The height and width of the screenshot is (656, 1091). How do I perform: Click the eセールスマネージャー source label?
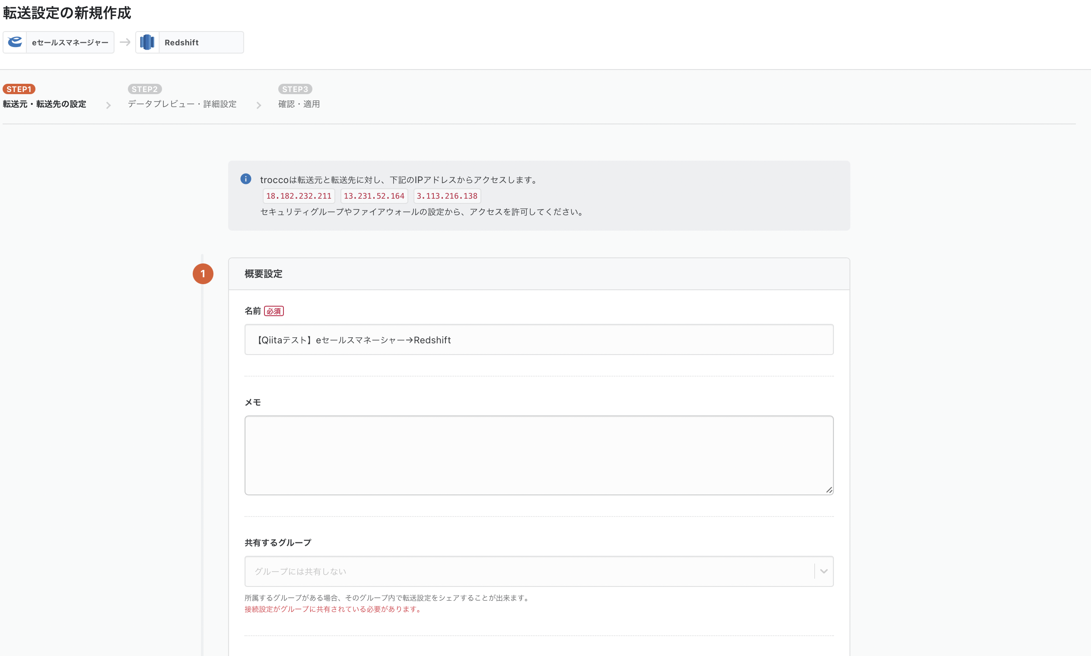[70, 42]
